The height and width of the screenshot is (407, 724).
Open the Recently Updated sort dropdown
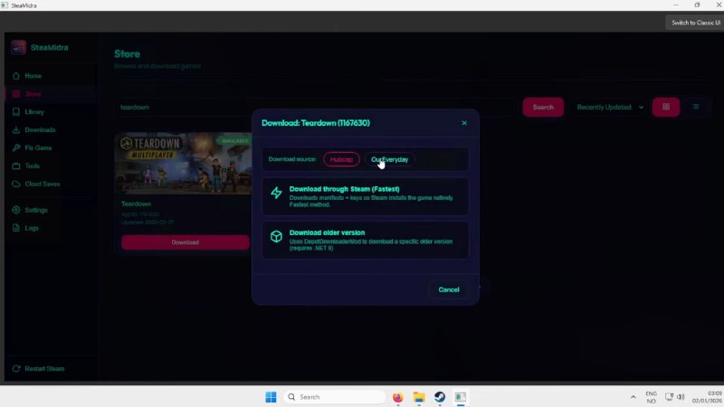click(x=609, y=107)
